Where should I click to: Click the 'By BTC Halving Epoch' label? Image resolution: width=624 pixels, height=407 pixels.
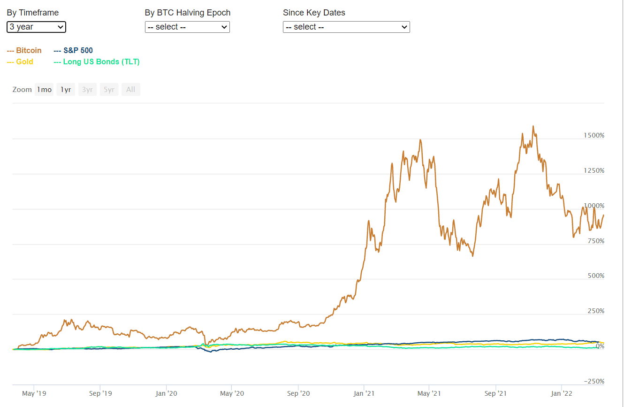coord(188,13)
